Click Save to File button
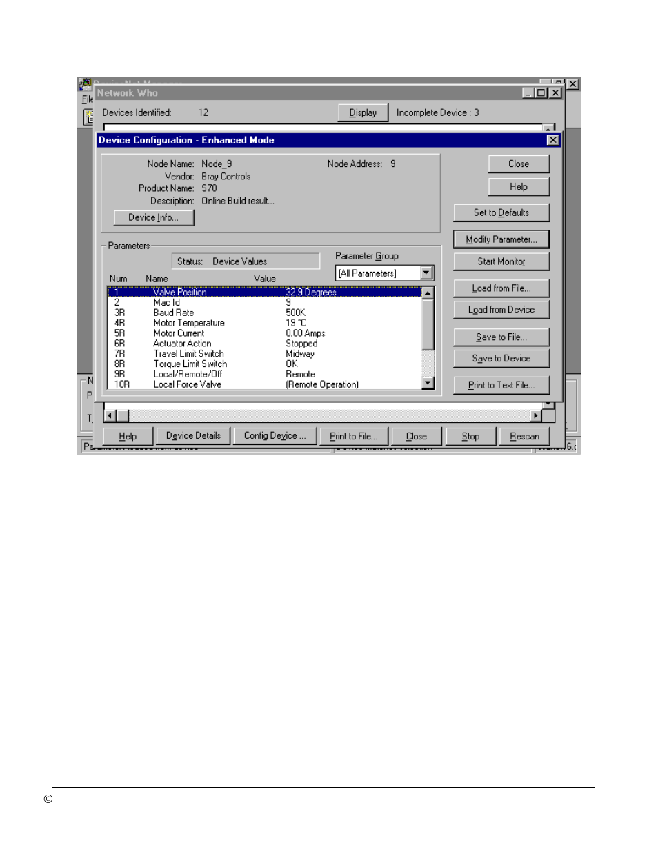Image resolution: width=658 pixels, height=852 pixels. pos(501,337)
